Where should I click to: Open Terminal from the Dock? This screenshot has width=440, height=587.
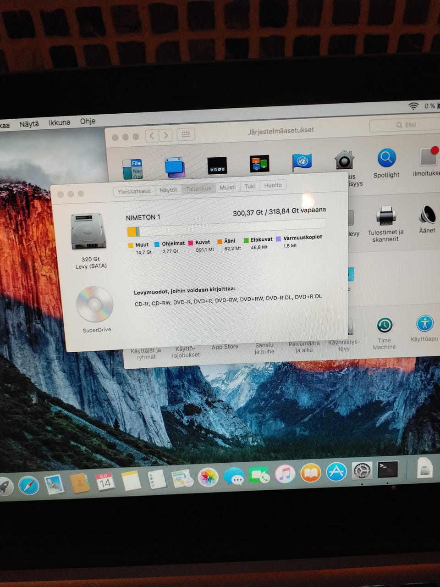pyautogui.click(x=388, y=469)
